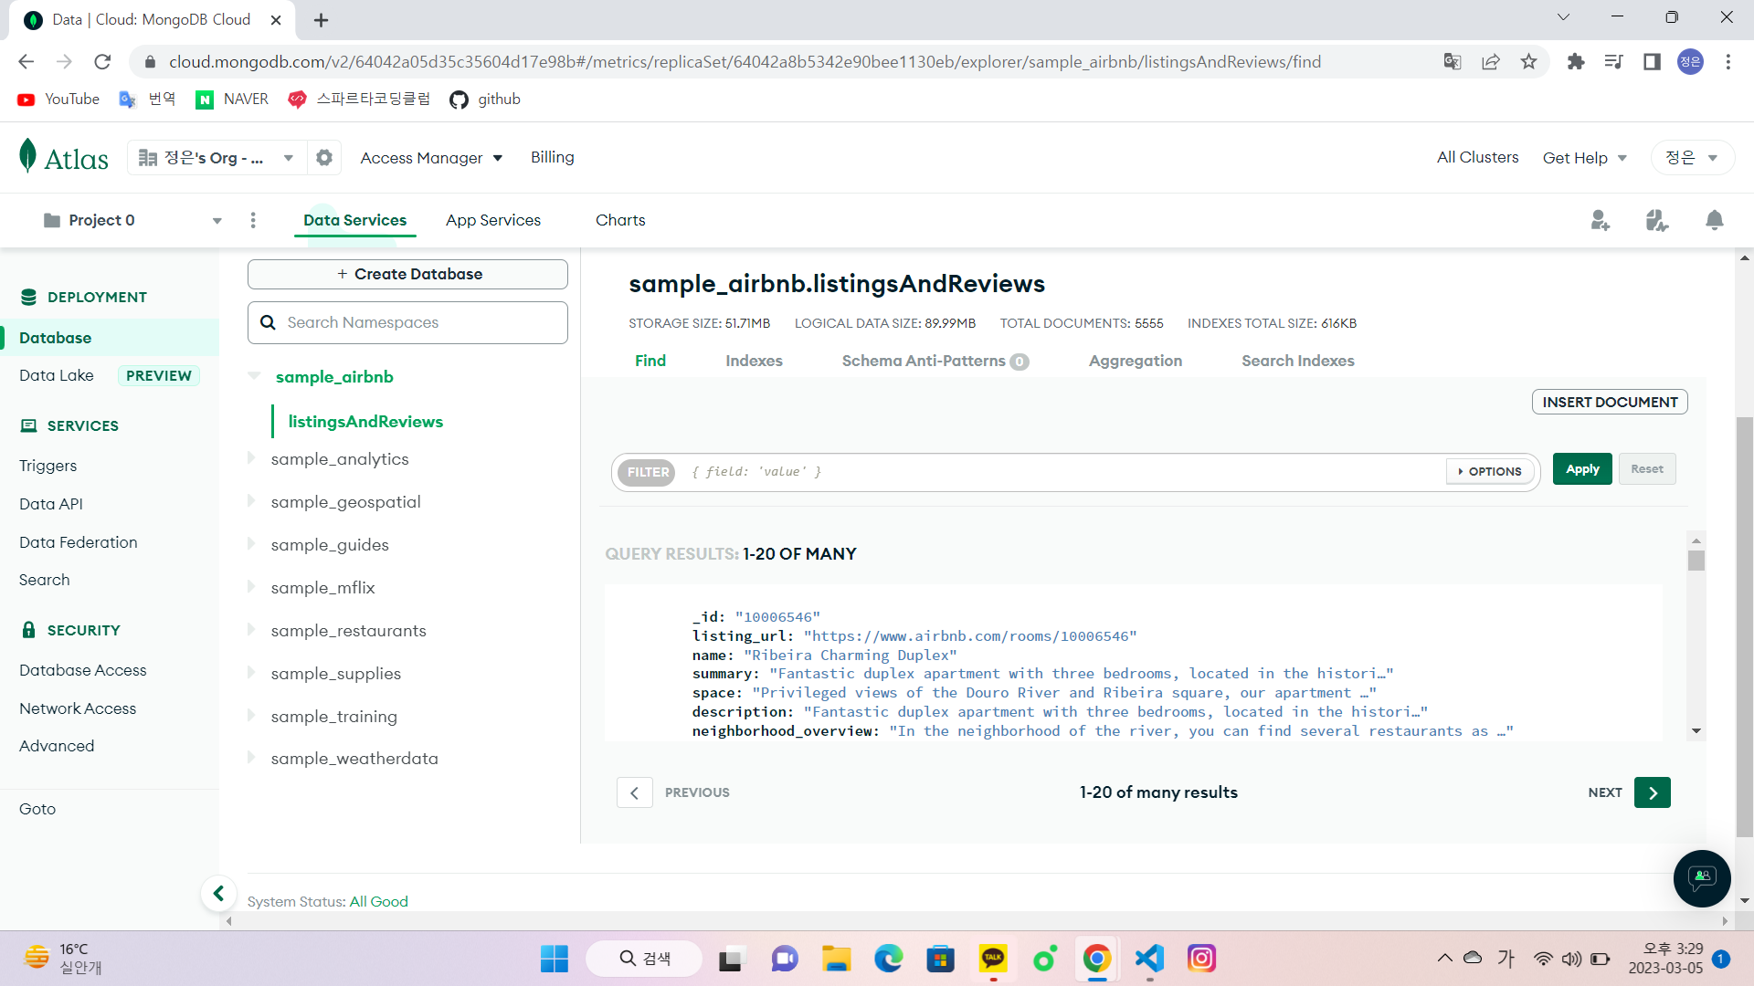Viewport: 1754px width, 986px height.
Task: Switch to the Data Services tab
Action: 354,220
